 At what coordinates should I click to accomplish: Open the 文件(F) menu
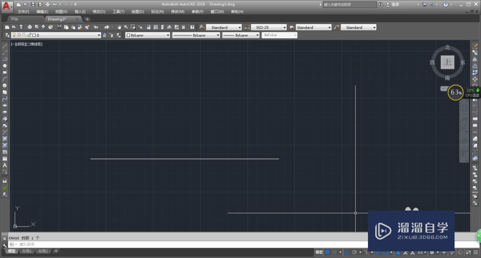click(23, 12)
